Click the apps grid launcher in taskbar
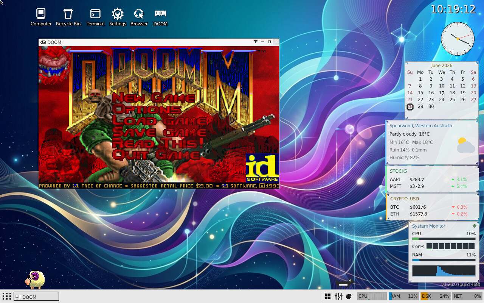 pos(6,296)
